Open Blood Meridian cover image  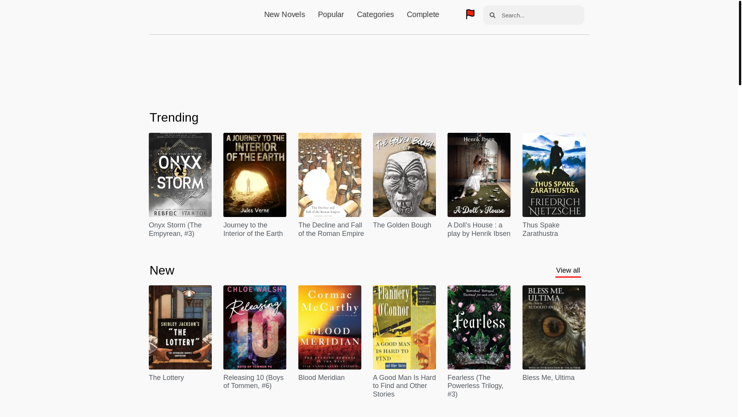[330, 327]
